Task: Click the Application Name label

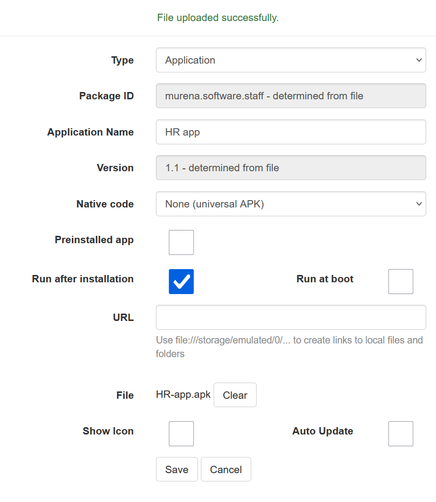Action: 90,132
